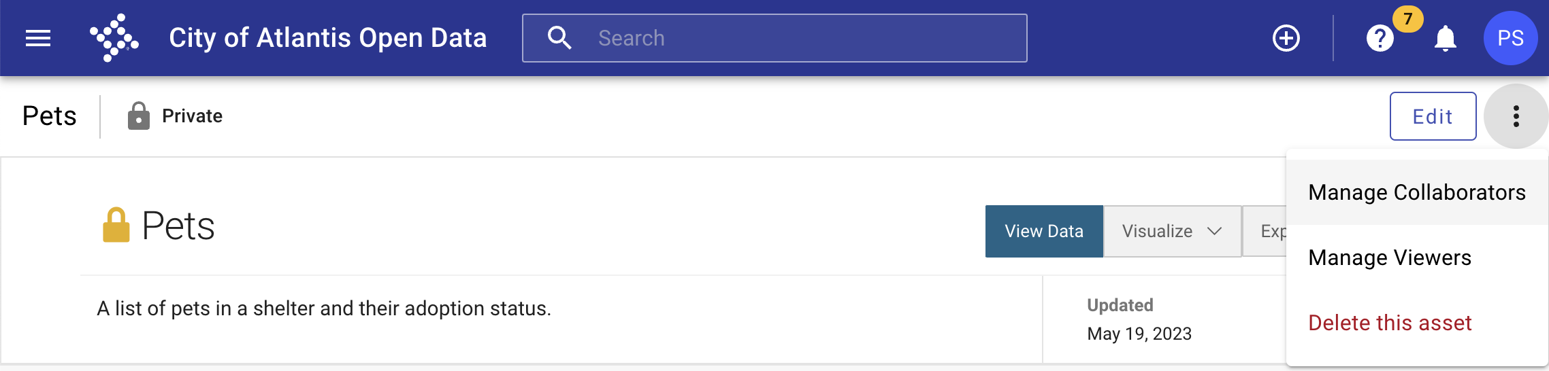The image size is (1549, 371).
Task: Open City of Atlantis Open Data home
Action: (x=328, y=38)
